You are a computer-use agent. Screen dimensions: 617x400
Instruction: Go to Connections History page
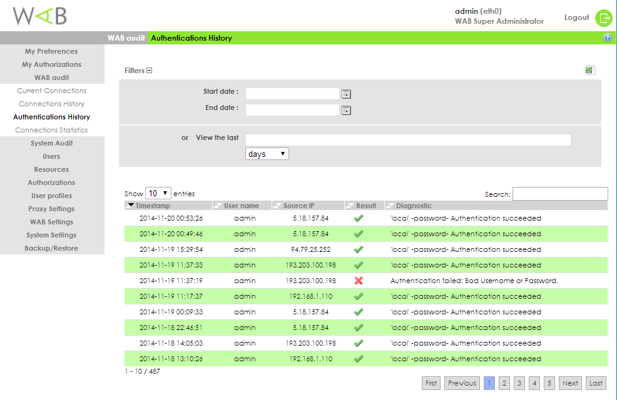click(x=51, y=104)
